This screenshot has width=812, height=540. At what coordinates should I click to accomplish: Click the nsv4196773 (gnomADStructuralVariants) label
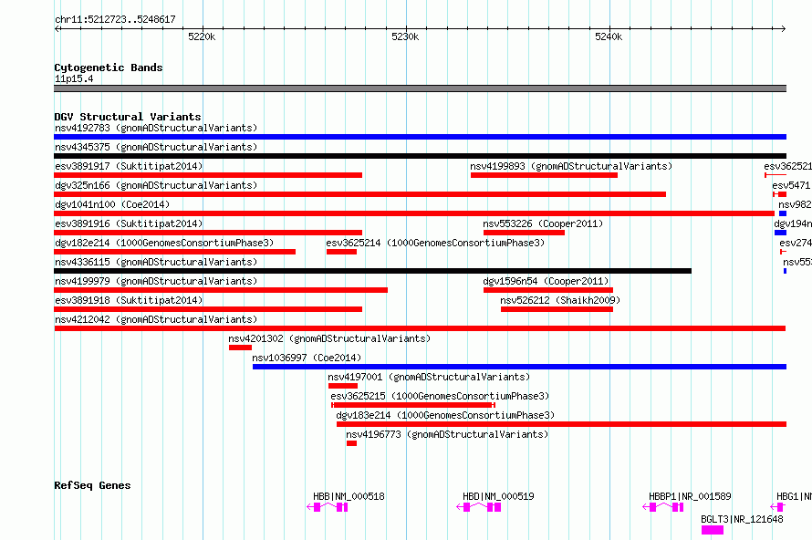click(447, 434)
